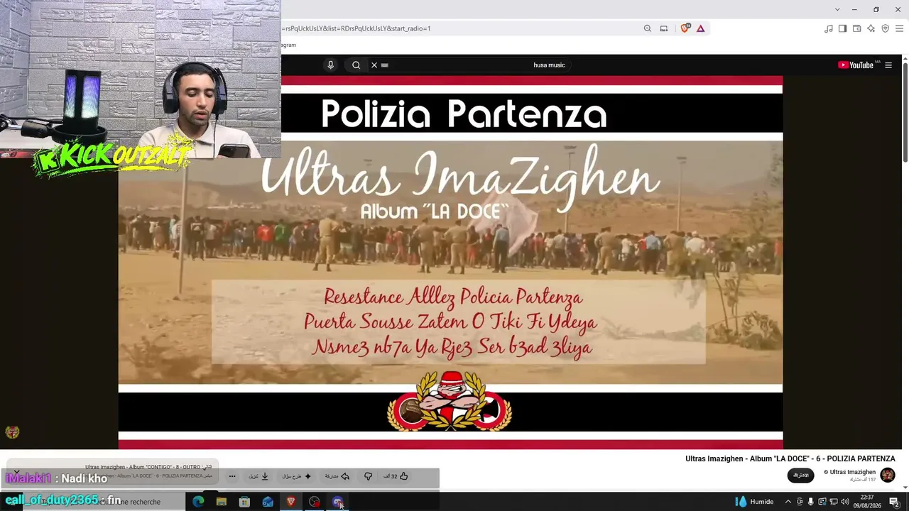Click the video title 'Ultras Imazighen - Album LA DOCE'

pyautogui.click(x=790, y=458)
